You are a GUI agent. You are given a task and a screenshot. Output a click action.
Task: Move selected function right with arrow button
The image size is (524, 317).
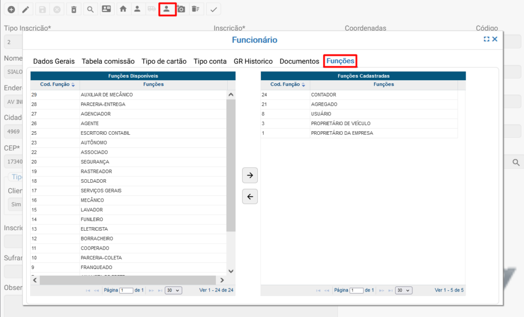click(250, 175)
